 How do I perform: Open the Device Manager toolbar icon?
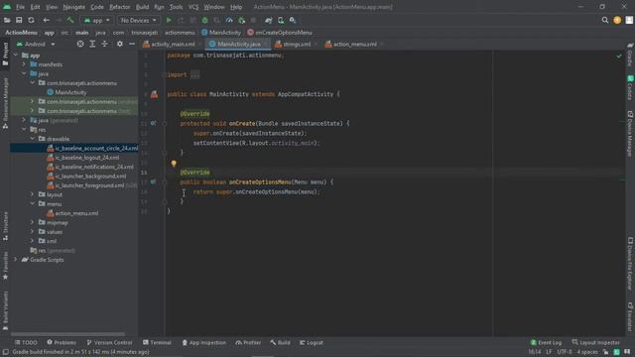[281, 20]
